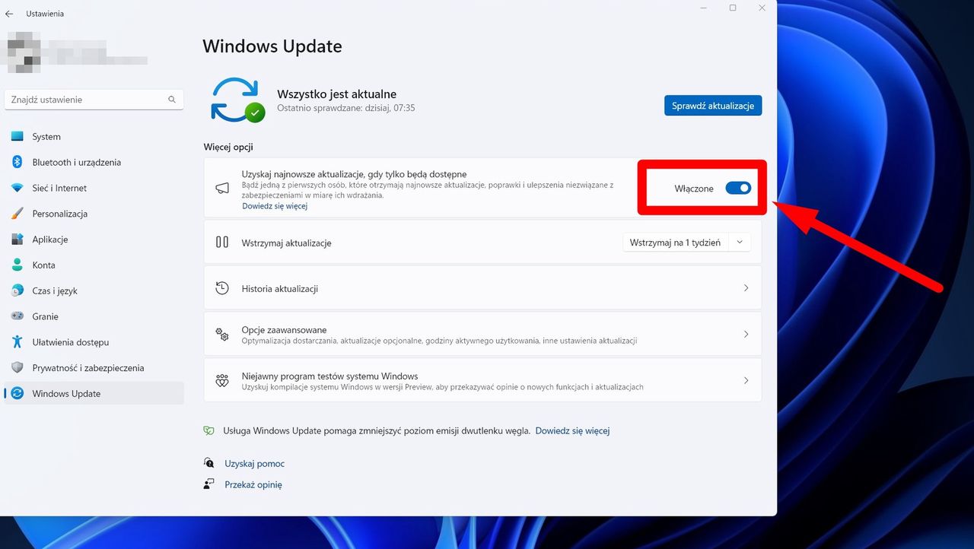974x549 pixels.
Task: Click the Sieć i Internet wifi icon
Action: coord(18,188)
